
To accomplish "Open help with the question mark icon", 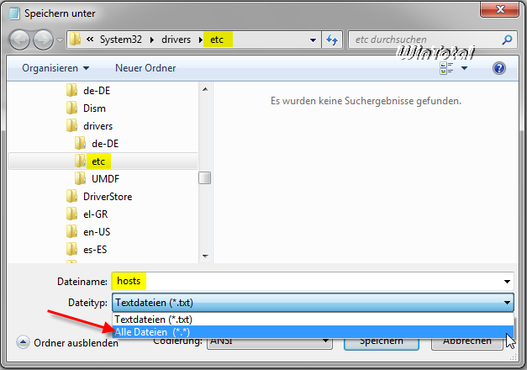I will pos(499,68).
